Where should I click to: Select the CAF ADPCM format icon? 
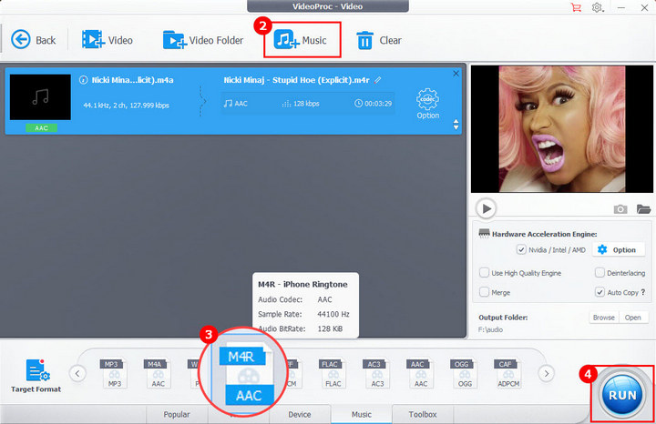tap(507, 373)
